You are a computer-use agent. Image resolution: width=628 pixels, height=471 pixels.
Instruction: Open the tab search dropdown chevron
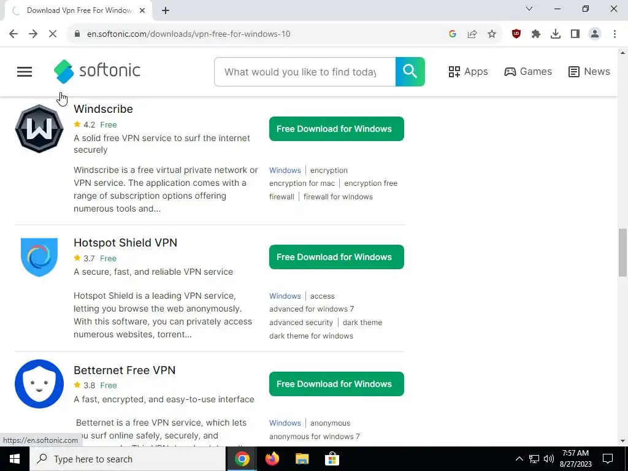pos(529,9)
